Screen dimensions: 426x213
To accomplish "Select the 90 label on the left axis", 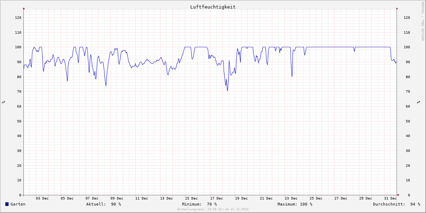I will point(19,62).
